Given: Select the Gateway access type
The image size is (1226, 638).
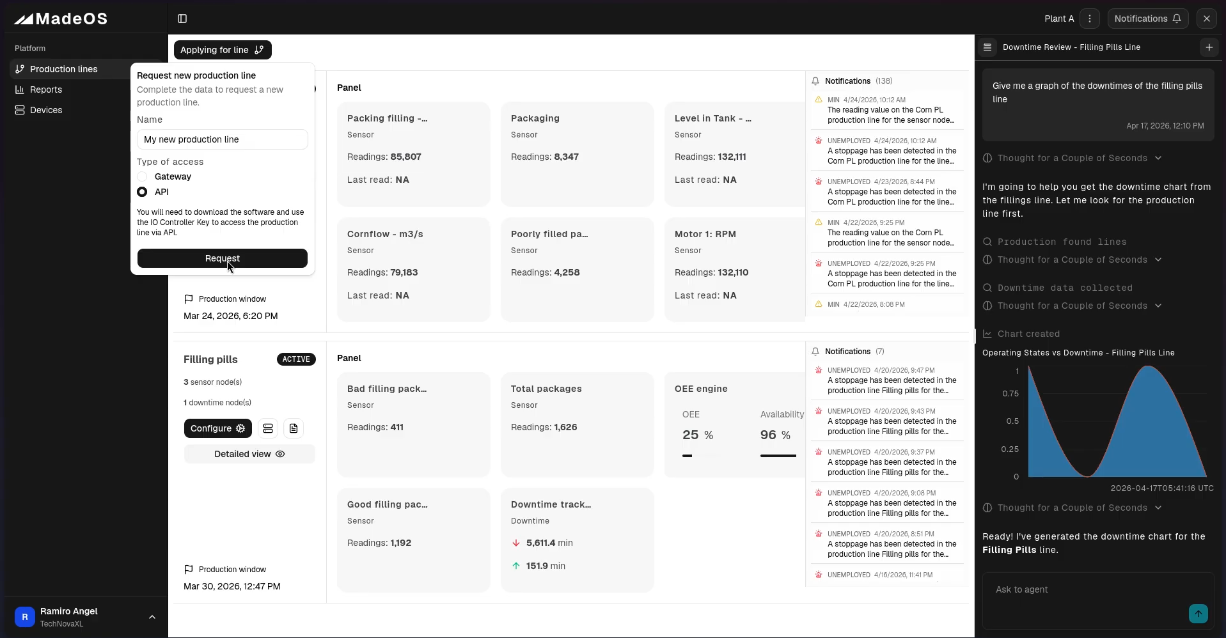Looking at the screenshot, I should [143, 176].
